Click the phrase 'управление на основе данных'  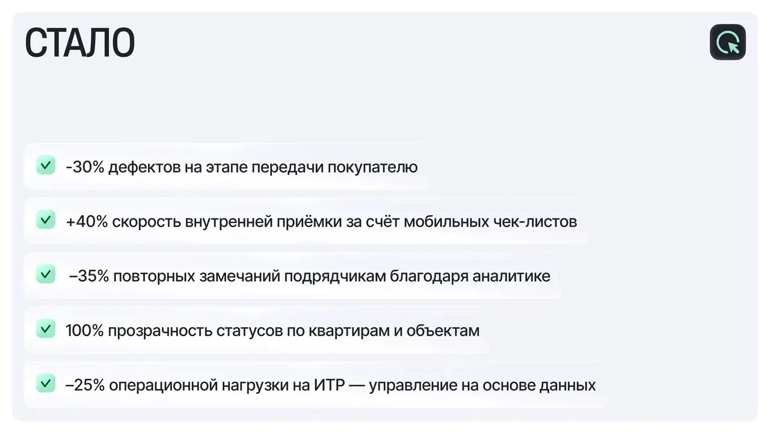click(x=482, y=385)
